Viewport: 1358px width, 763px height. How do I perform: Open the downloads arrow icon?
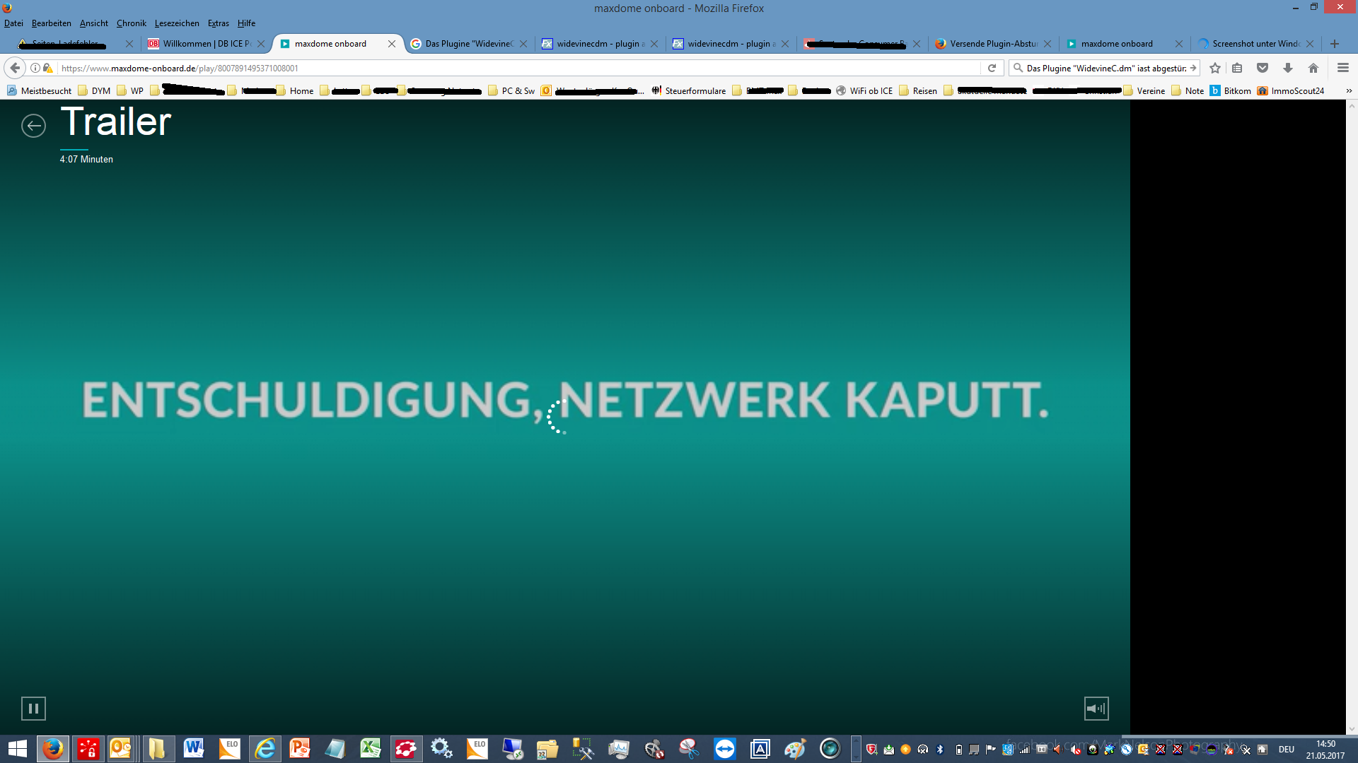pyautogui.click(x=1288, y=68)
